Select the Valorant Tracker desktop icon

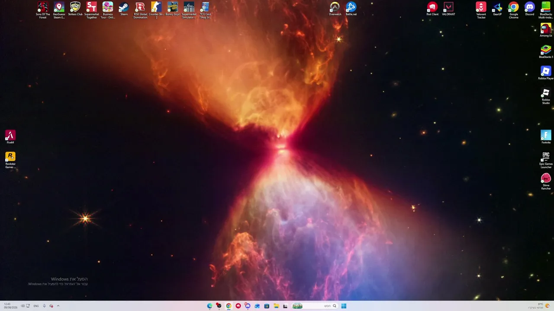click(x=481, y=10)
